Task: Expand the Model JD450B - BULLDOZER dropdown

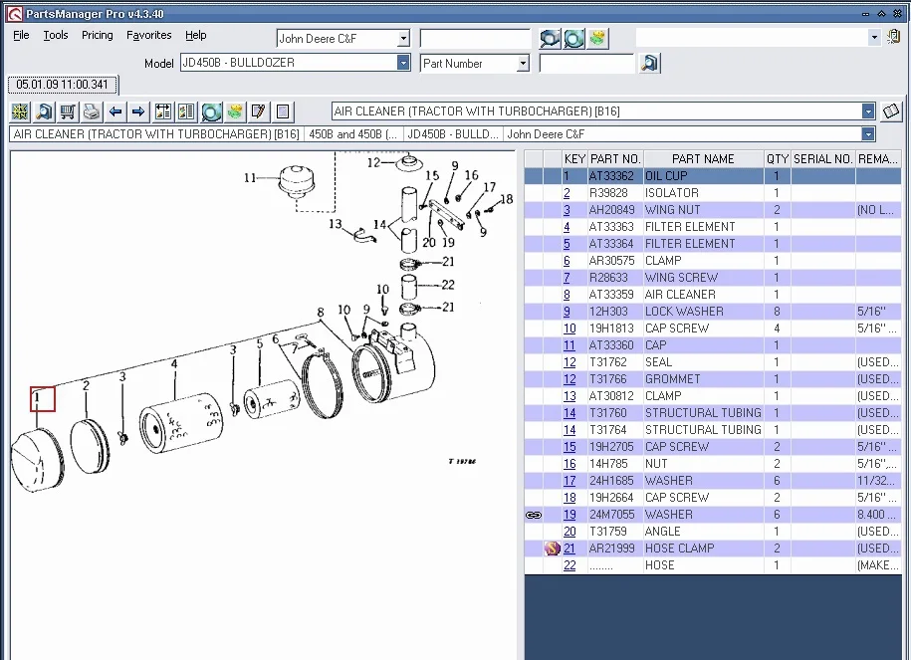Action: pyautogui.click(x=403, y=63)
